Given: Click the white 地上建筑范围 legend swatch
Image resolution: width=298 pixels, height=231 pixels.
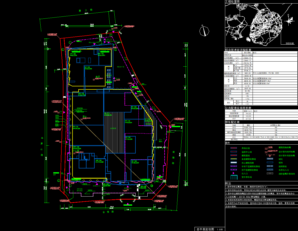Looking at the screenshot, I should coord(233,163).
